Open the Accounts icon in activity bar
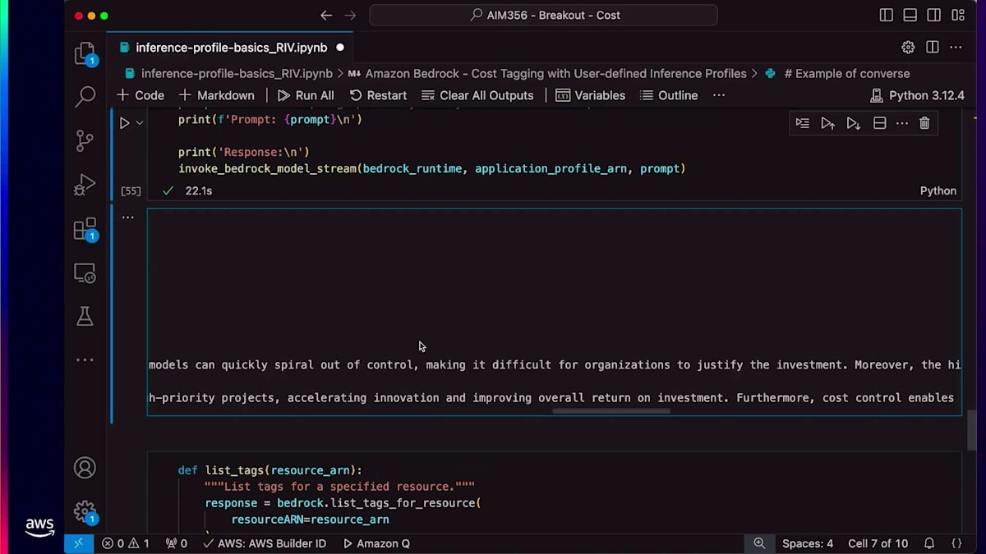 85,468
